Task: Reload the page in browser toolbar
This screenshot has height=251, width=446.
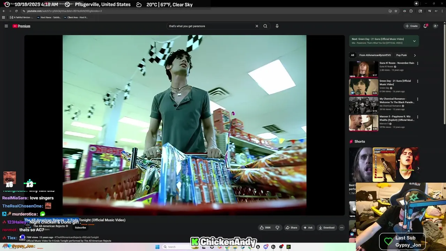Action: point(16,11)
